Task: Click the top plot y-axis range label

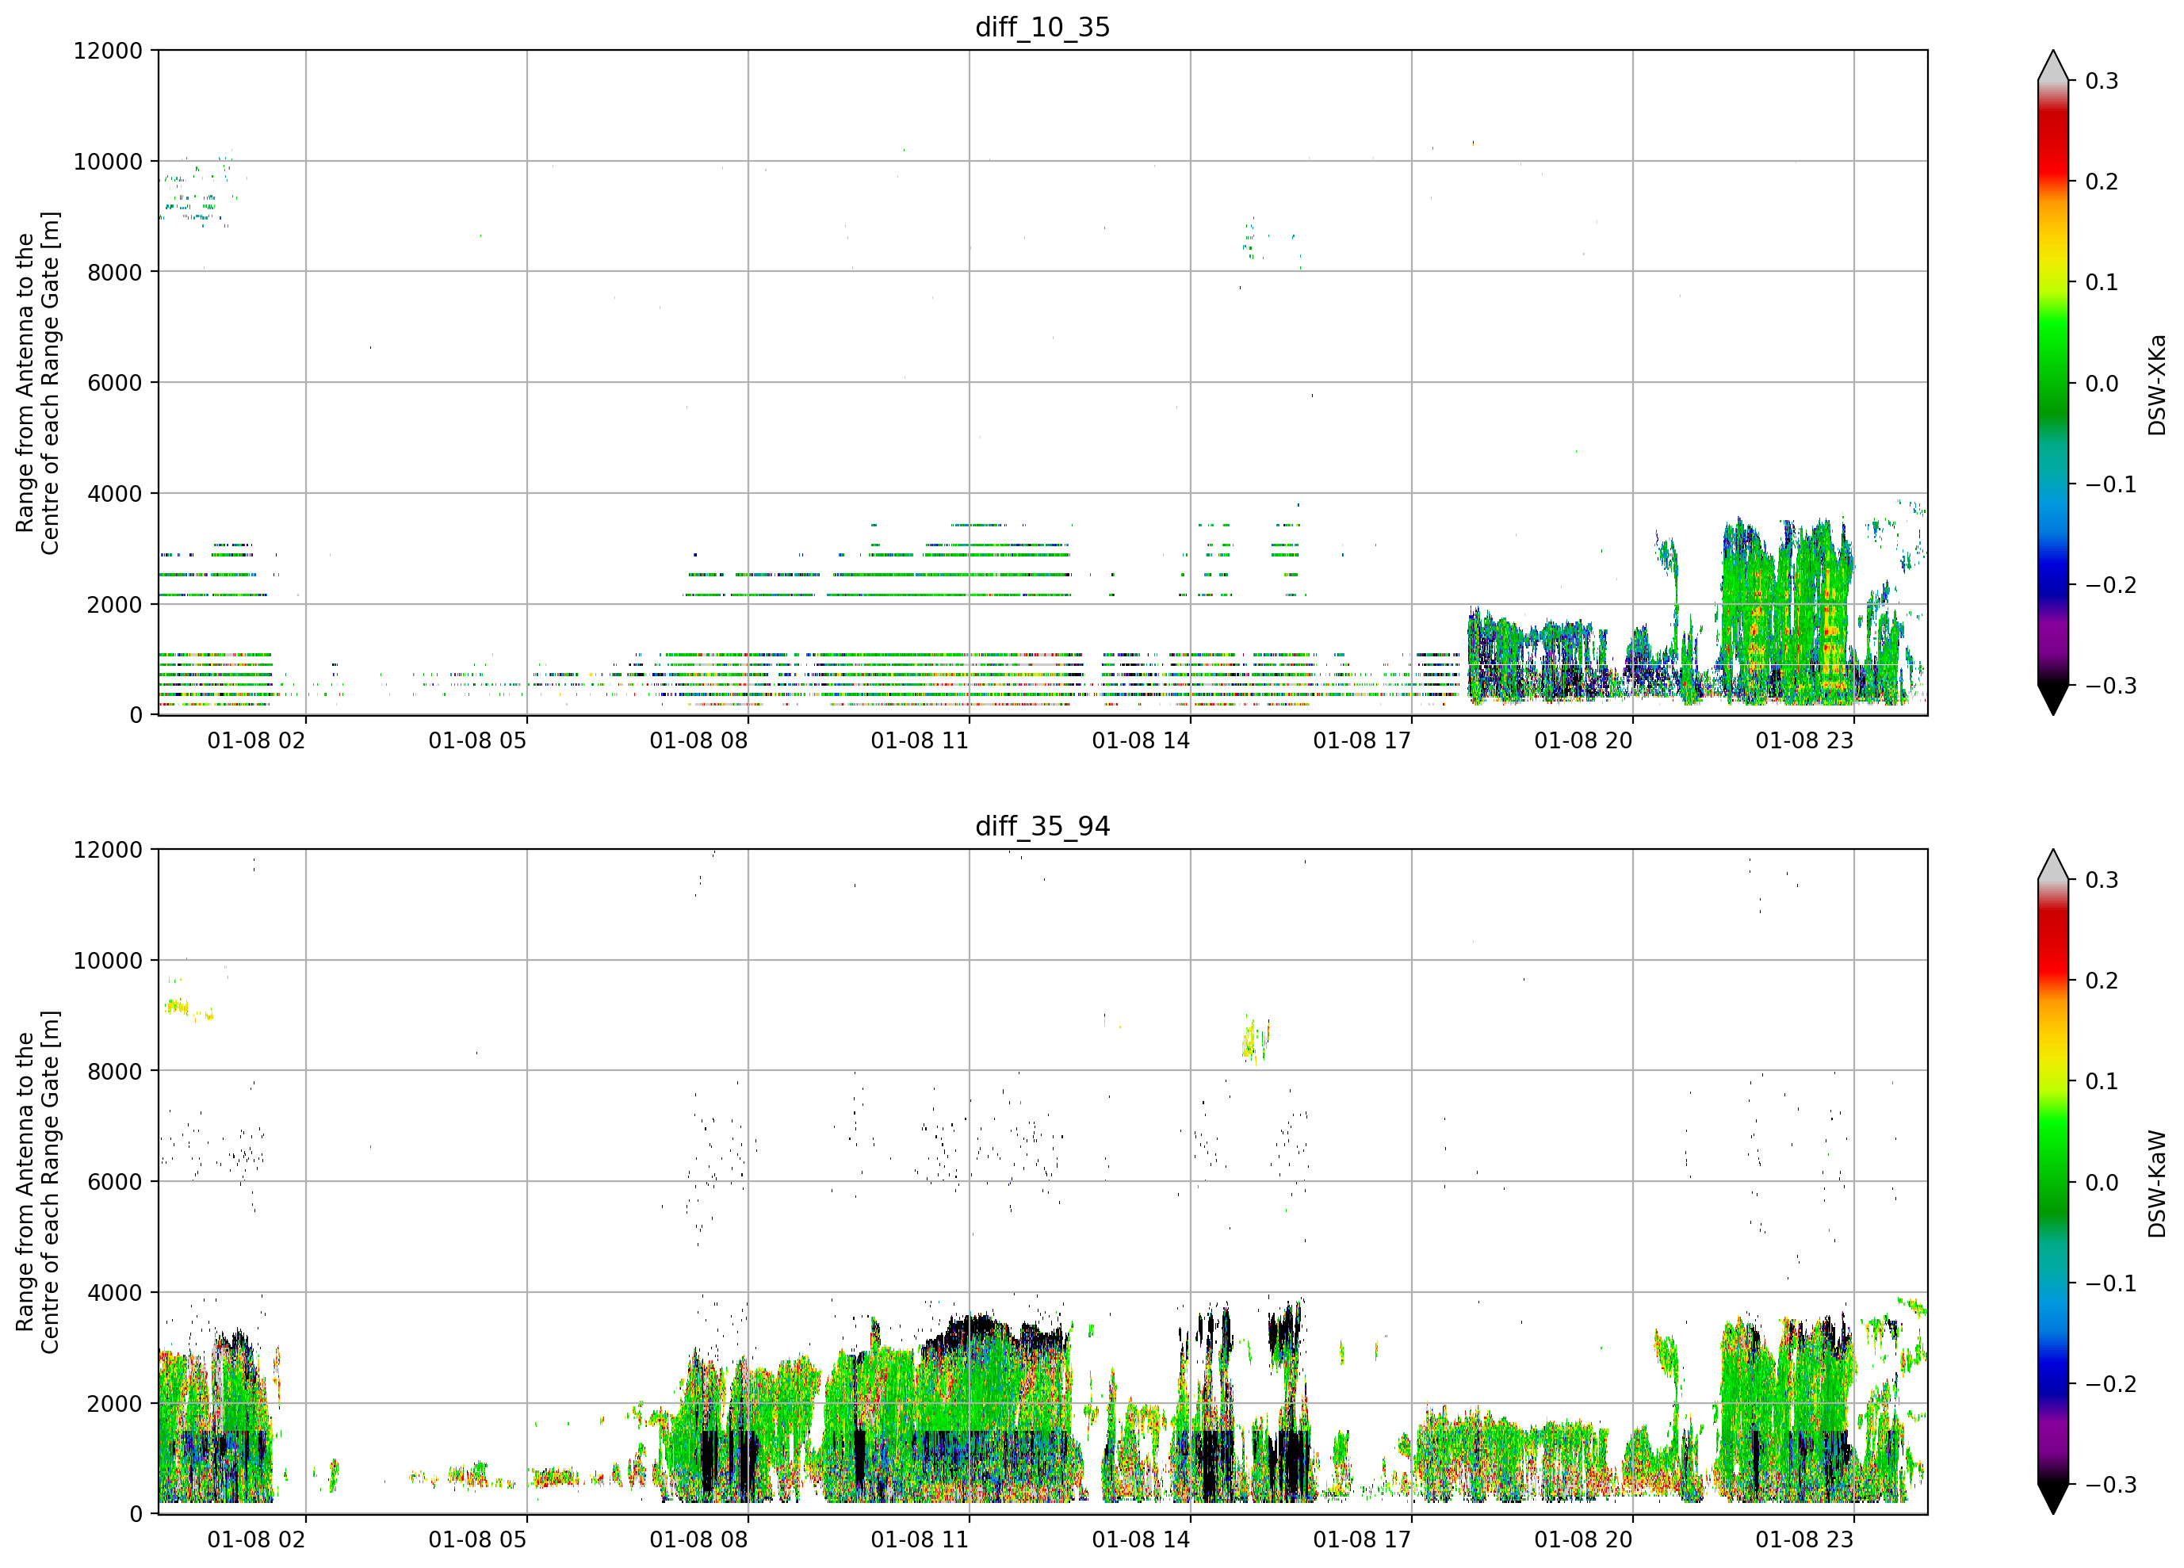Action: point(37,384)
